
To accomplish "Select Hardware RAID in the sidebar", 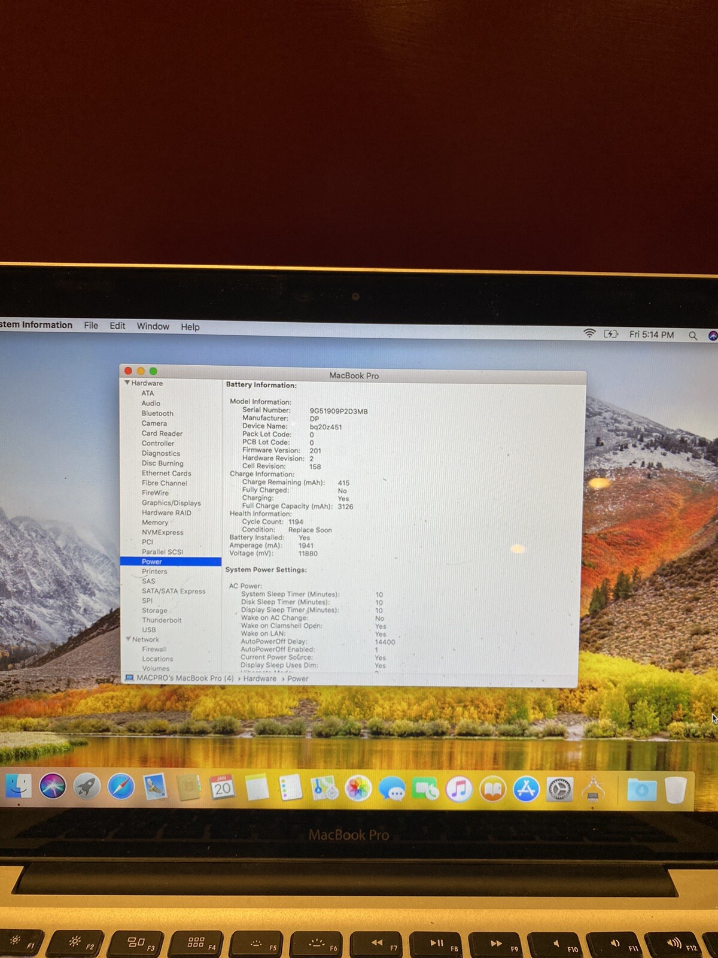I will click(x=166, y=513).
